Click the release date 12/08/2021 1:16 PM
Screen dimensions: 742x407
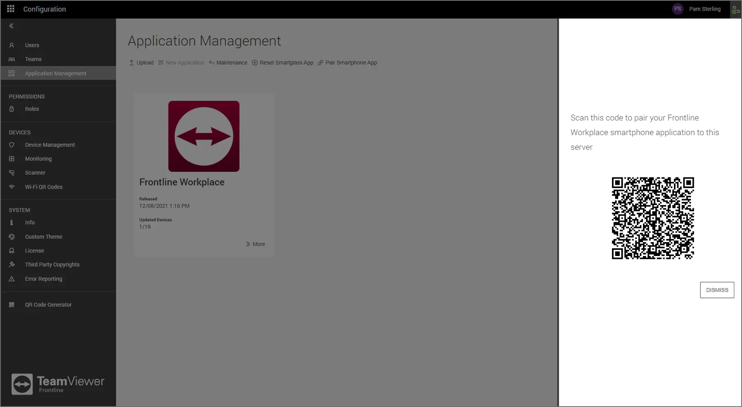point(164,206)
